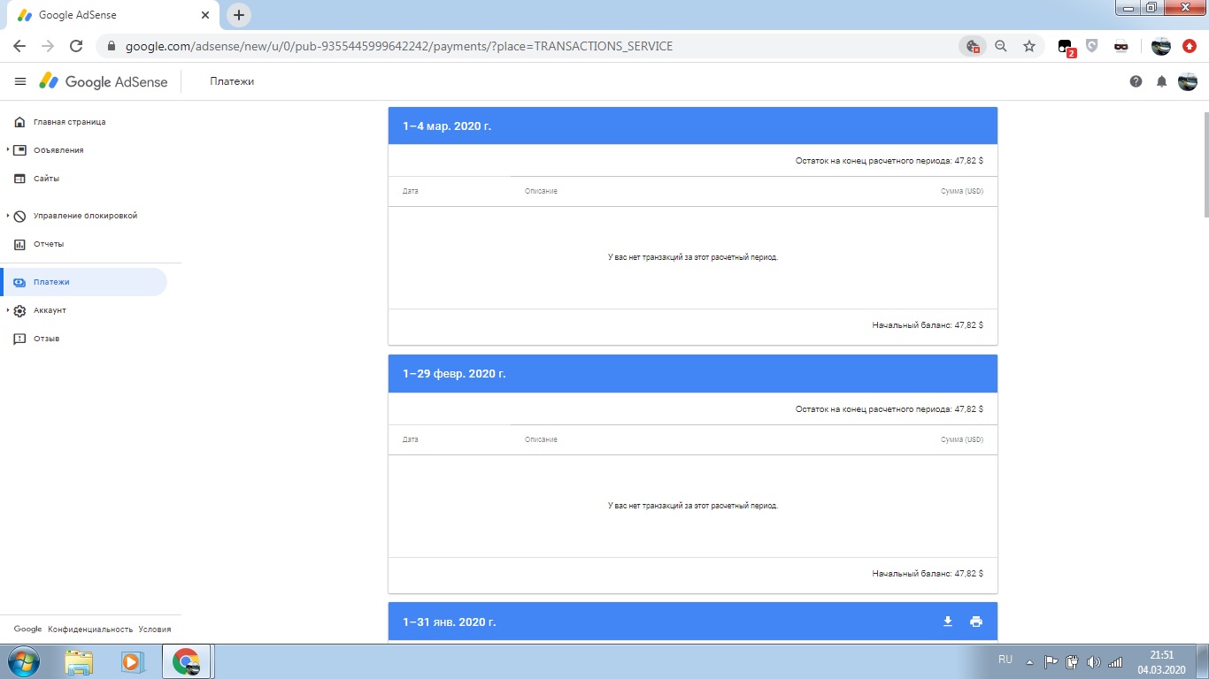Show hidden tray icons arrow

(1029, 661)
